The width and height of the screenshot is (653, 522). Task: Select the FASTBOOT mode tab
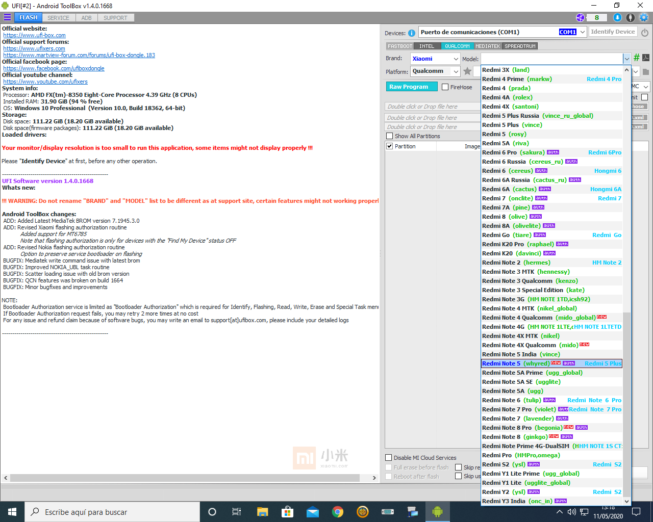tap(400, 46)
